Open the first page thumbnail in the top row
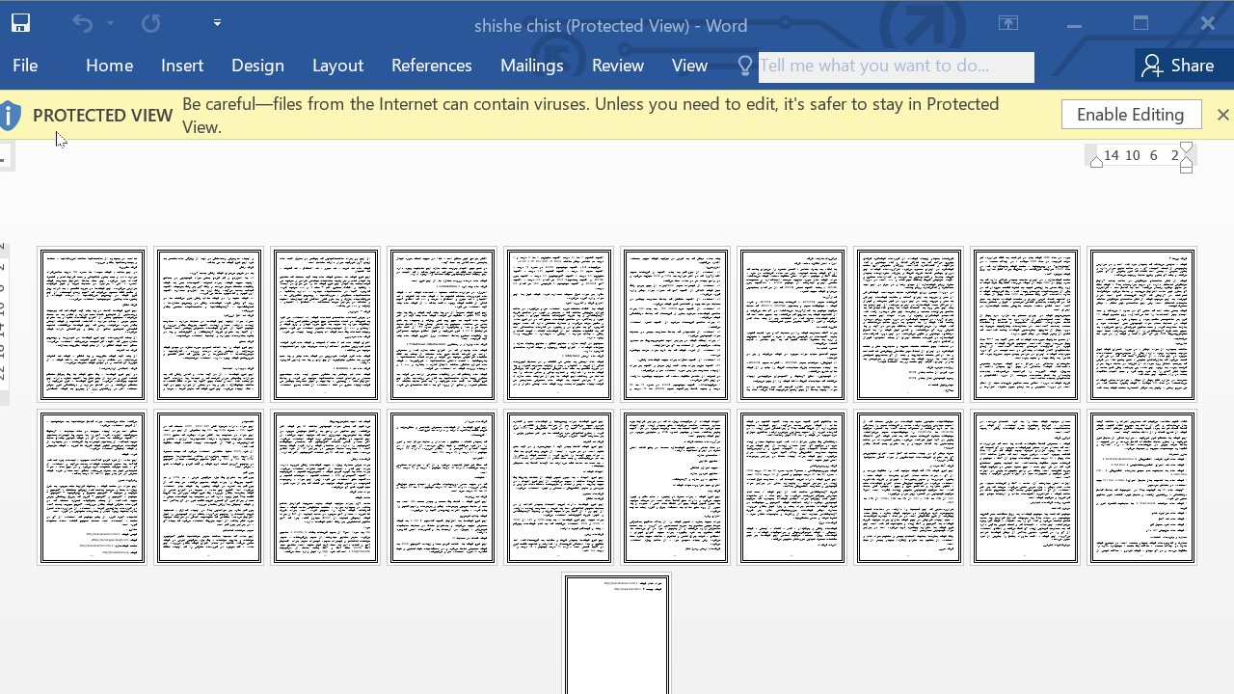 point(92,325)
